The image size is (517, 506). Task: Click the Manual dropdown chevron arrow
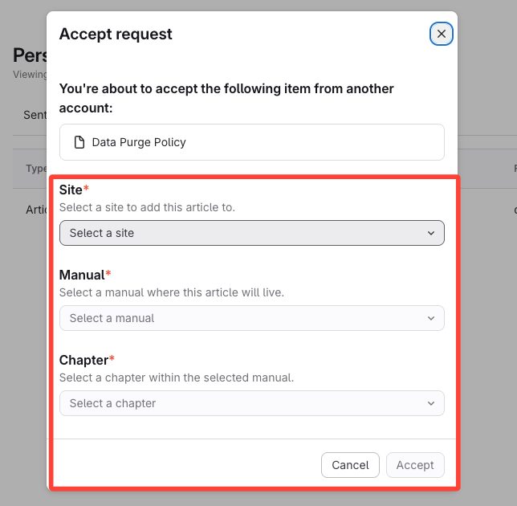[x=431, y=318]
